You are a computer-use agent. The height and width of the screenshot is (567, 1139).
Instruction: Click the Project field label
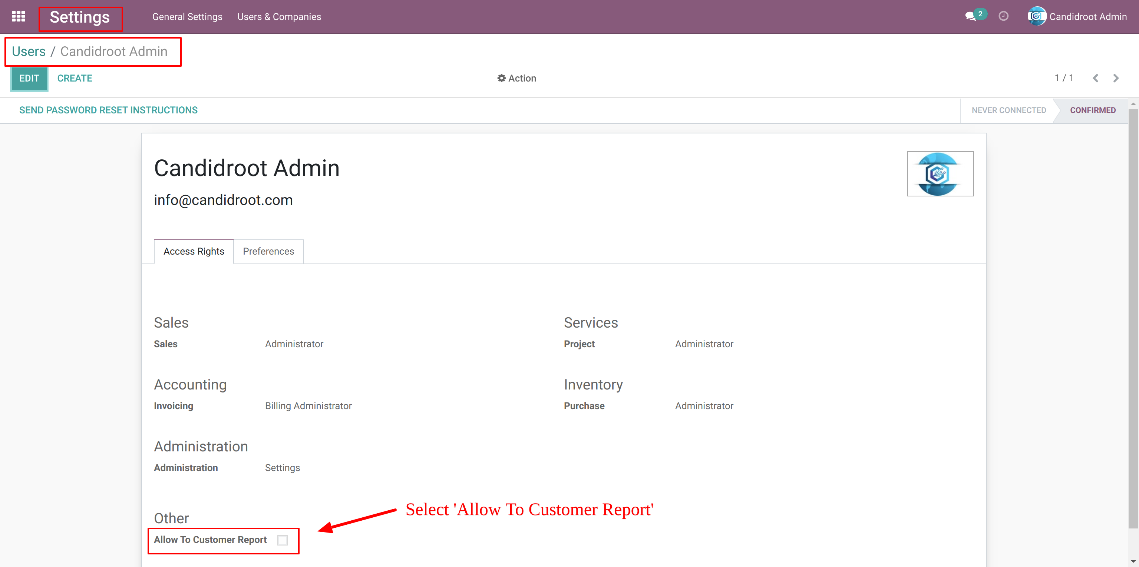(x=579, y=344)
